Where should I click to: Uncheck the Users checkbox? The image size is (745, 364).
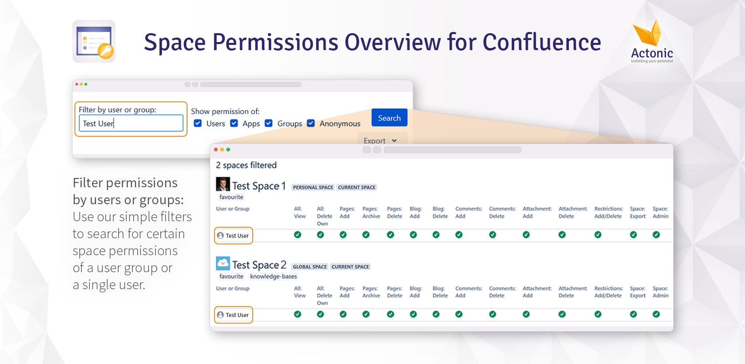(198, 123)
